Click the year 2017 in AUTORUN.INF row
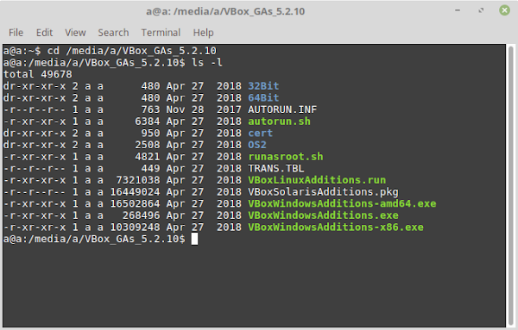Viewport: 518px width, 330px height. click(x=229, y=109)
